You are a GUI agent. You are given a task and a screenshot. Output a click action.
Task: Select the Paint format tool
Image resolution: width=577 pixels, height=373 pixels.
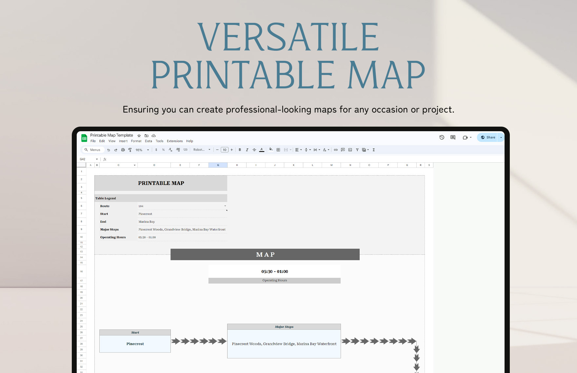(130, 150)
